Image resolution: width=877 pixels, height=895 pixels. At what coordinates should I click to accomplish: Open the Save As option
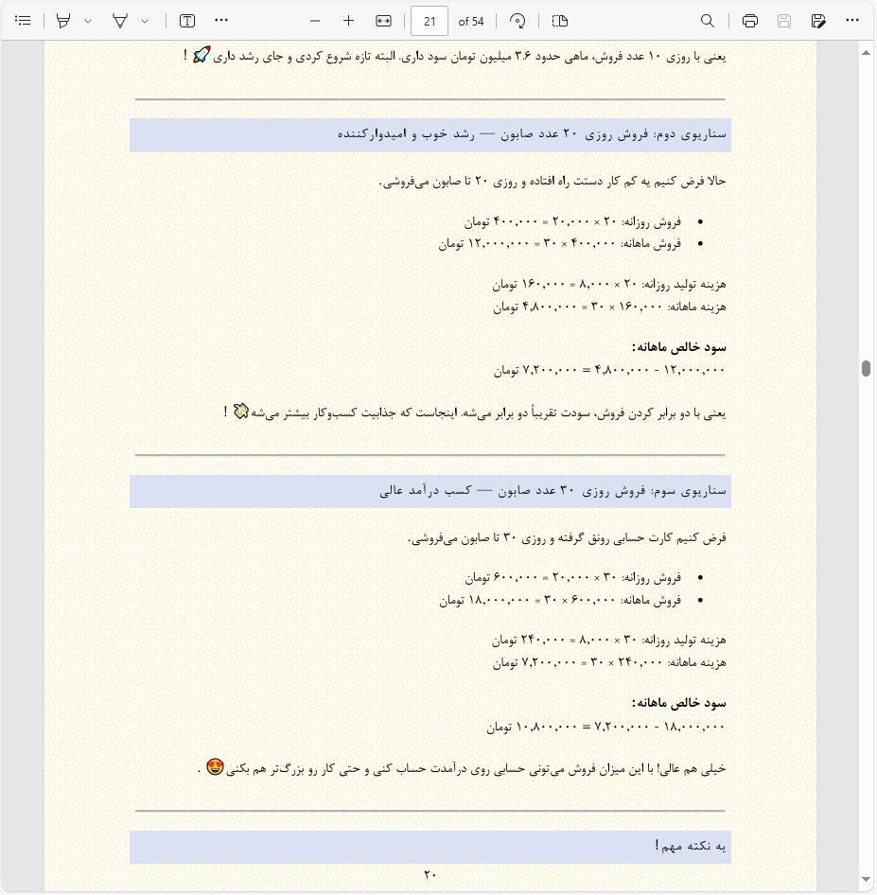pyautogui.click(x=819, y=21)
